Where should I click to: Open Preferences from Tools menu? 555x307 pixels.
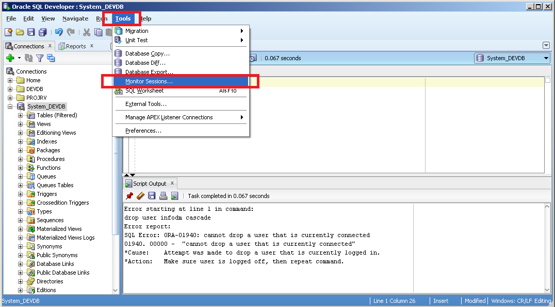[x=181, y=131]
